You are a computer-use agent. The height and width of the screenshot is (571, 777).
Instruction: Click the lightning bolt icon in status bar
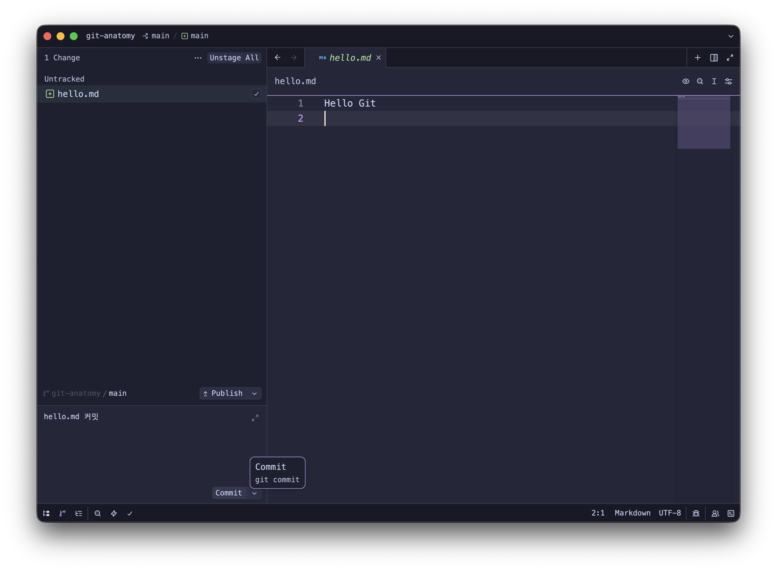click(x=114, y=513)
